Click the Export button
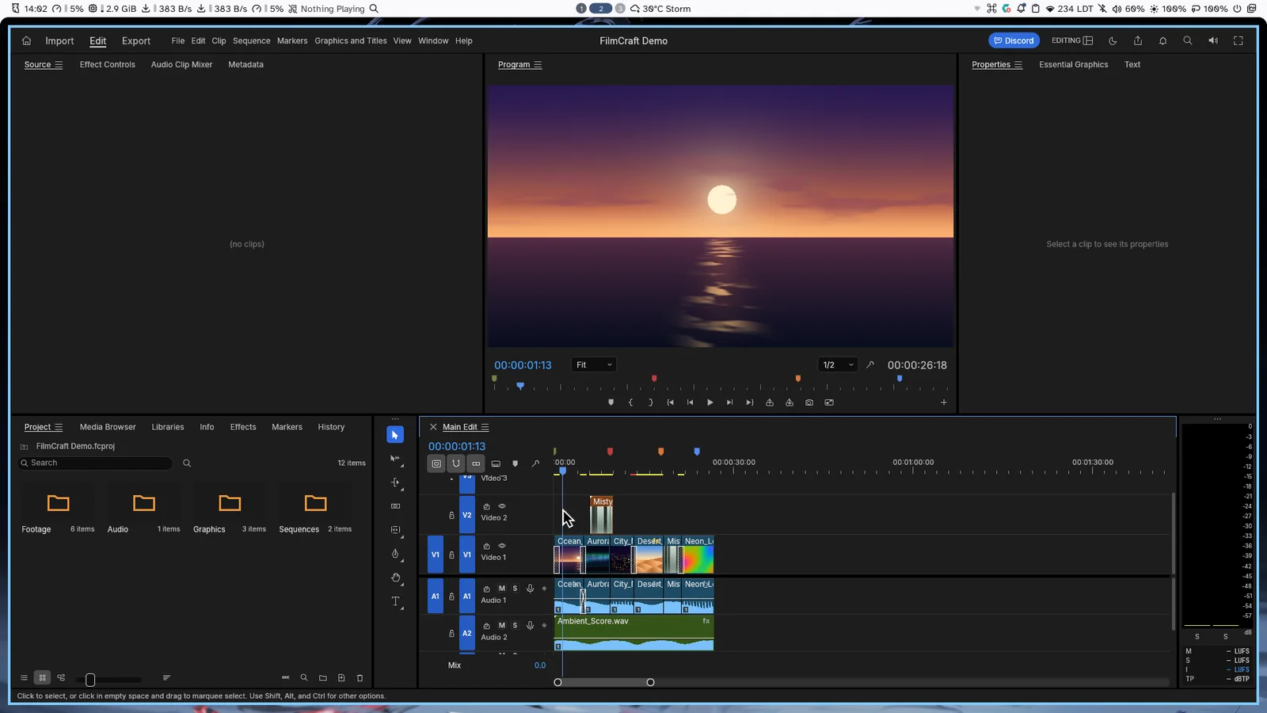 136,40
